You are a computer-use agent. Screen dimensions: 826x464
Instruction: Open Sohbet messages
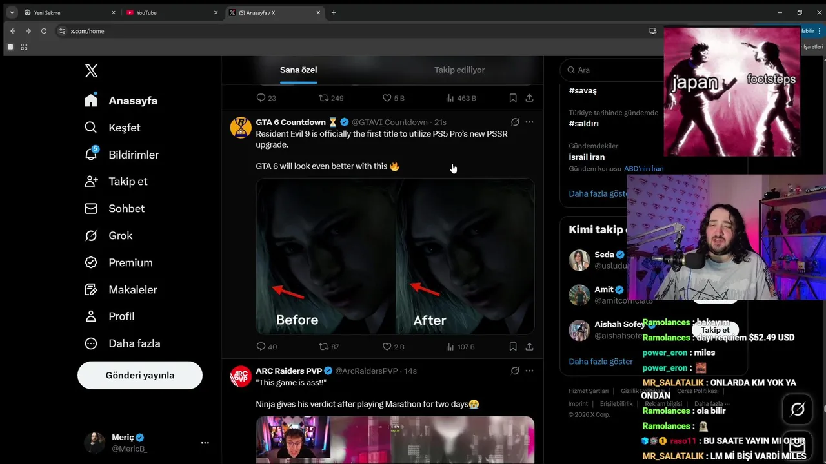(115, 209)
